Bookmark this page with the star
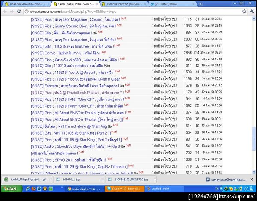257x201 pixels. coord(244,11)
